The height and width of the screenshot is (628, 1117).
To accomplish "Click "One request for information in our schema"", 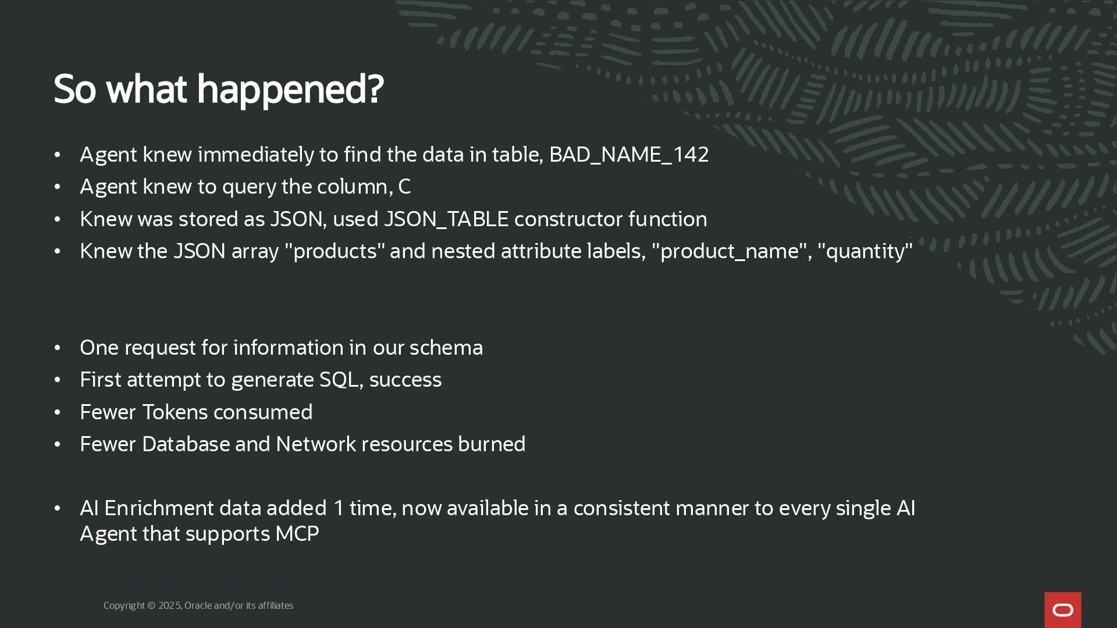I will (x=281, y=348).
